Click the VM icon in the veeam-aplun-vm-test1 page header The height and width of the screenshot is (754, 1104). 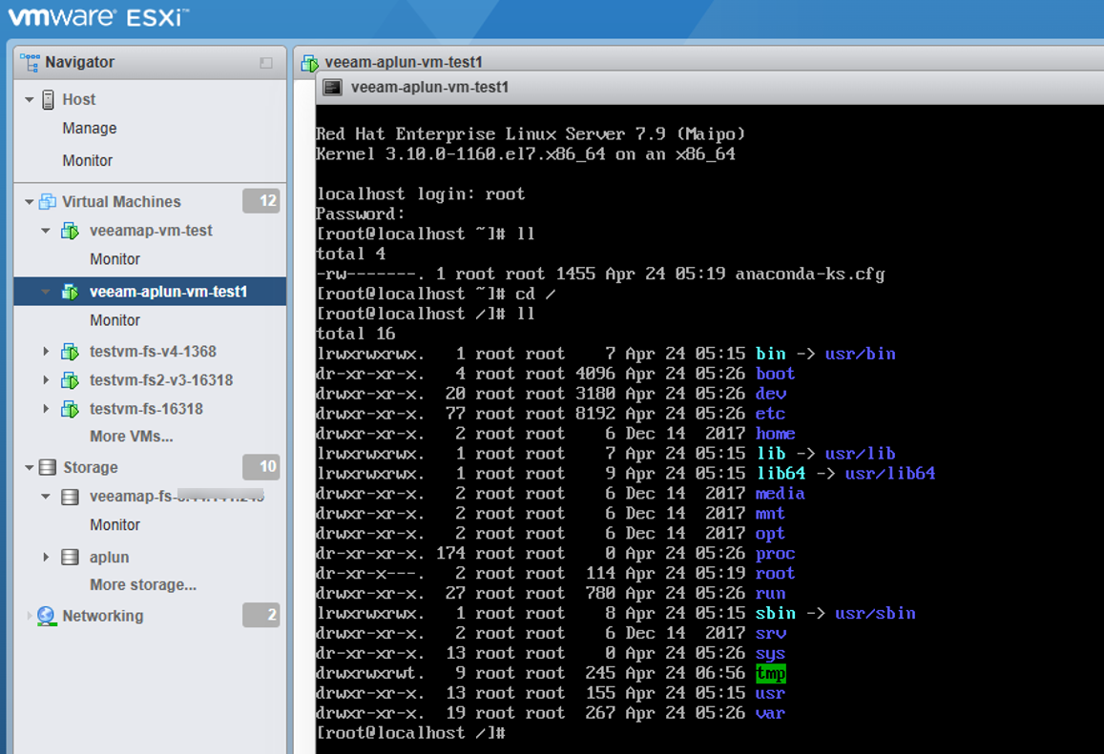click(310, 63)
